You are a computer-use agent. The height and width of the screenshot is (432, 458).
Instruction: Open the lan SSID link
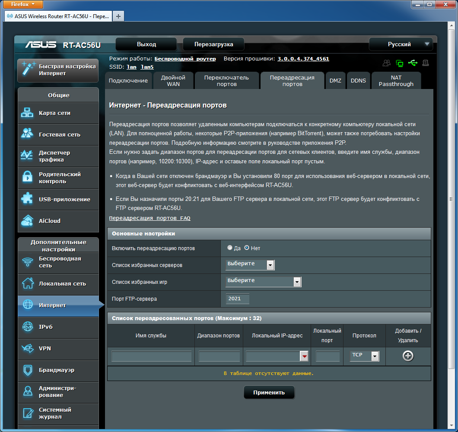pyautogui.click(x=131, y=67)
